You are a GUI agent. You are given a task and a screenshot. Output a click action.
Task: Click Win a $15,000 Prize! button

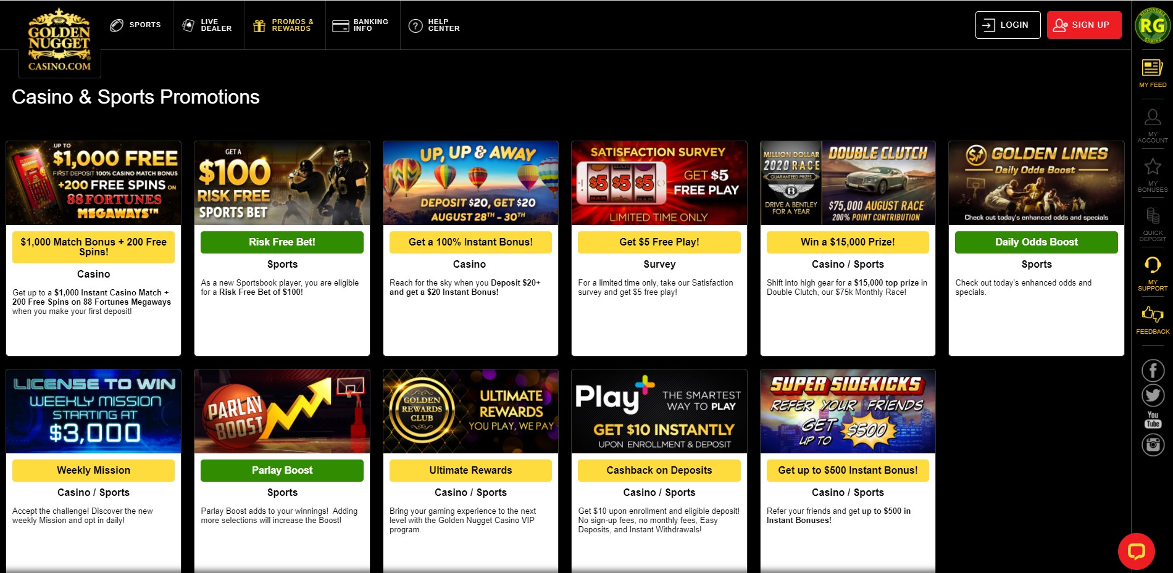coord(848,242)
